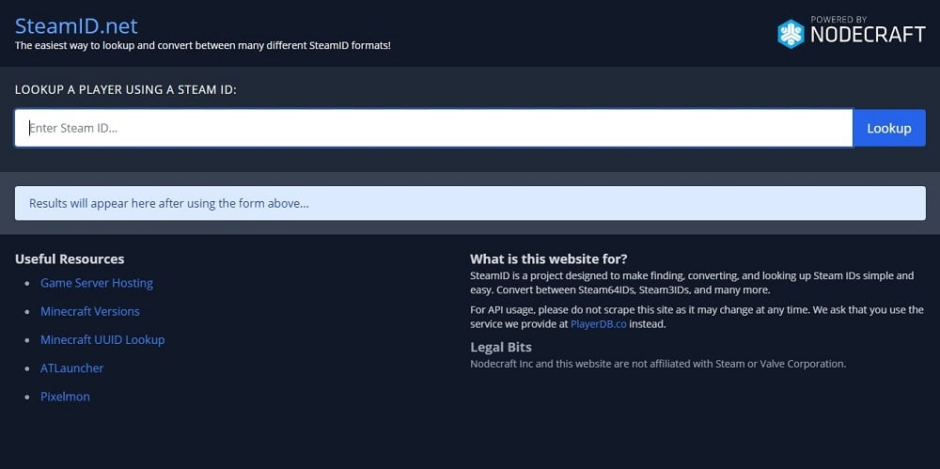Follow the PlayerDB.co link
940x469 pixels.
point(598,324)
